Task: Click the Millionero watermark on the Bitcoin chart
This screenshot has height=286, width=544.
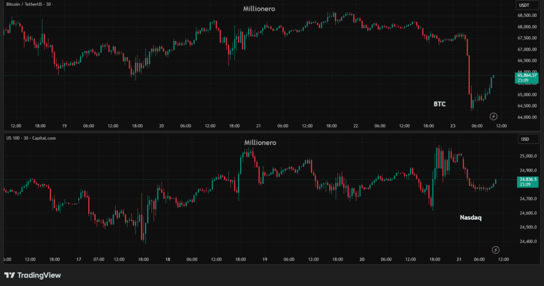Action: tap(259, 9)
